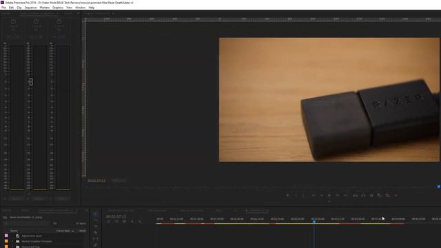Select the Ripple Edit tool
This screenshot has height=248, width=441.
coord(96,227)
